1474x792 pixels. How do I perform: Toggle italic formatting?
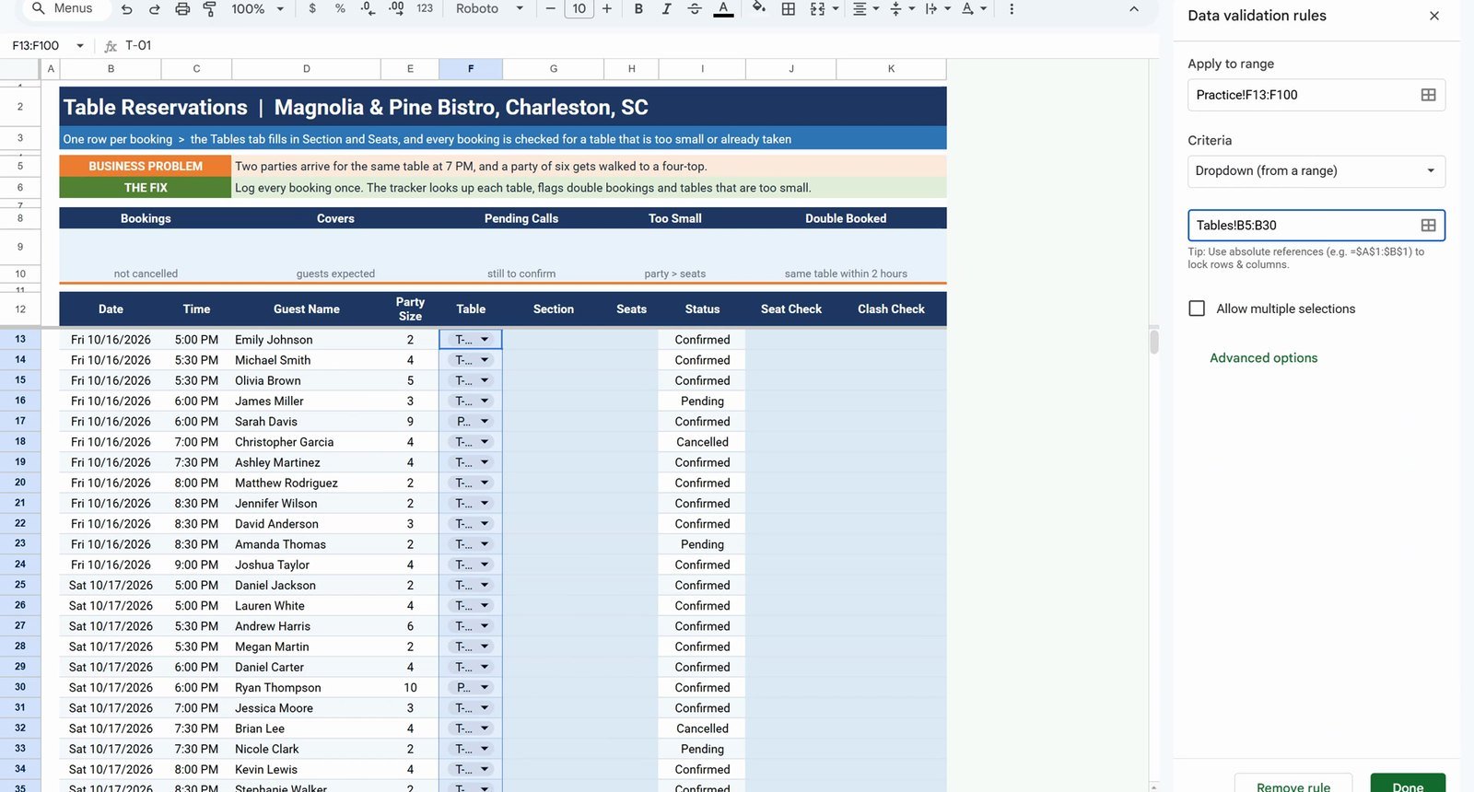click(666, 9)
